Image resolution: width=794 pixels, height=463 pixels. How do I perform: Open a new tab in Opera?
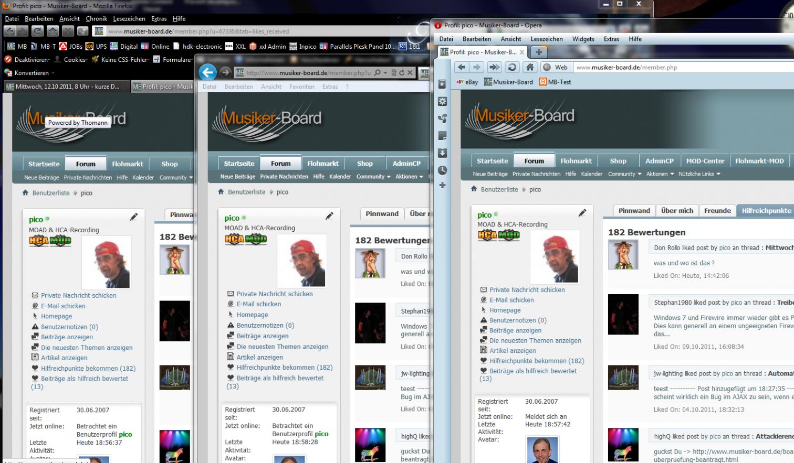tap(538, 52)
